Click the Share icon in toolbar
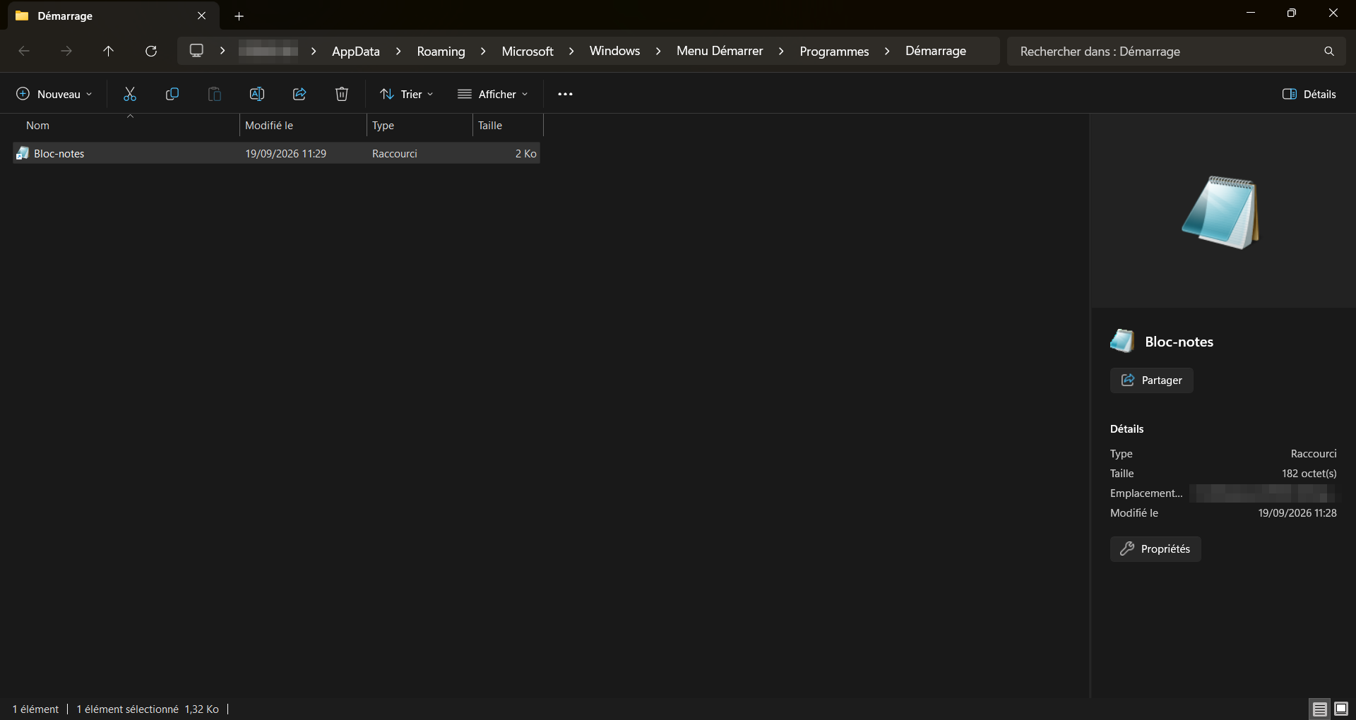The width and height of the screenshot is (1356, 720). tap(299, 94)
